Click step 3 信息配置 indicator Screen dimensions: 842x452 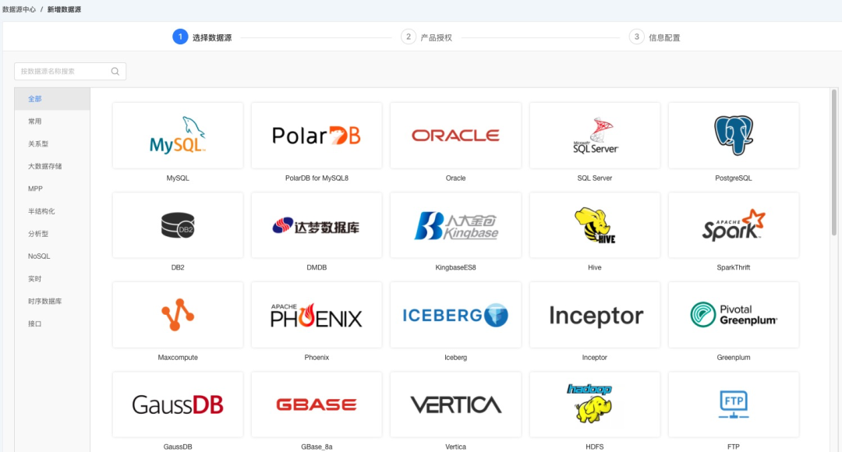[655, 37]
